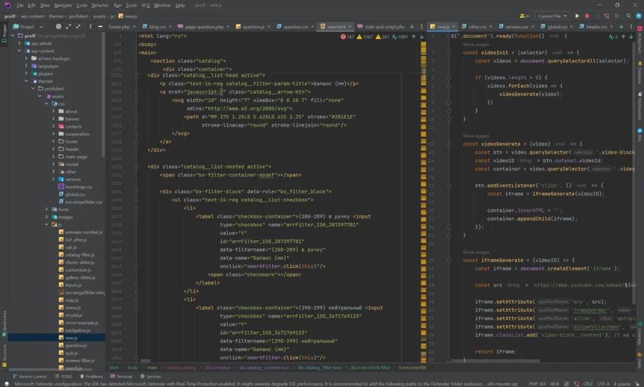Collapse the wp-content folder in the tree
This screenshot has height=387, width=644.
pos(21,51)
